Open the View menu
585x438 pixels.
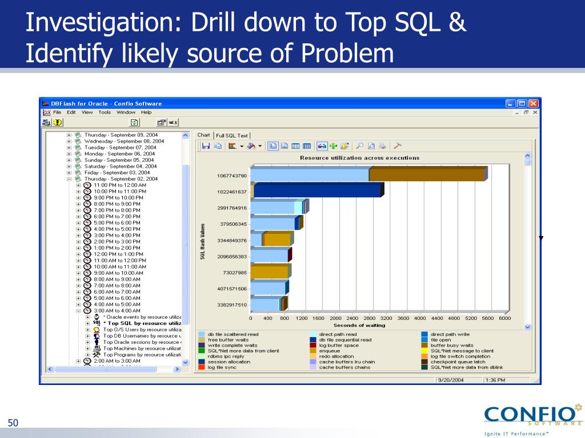coord(87,112)
